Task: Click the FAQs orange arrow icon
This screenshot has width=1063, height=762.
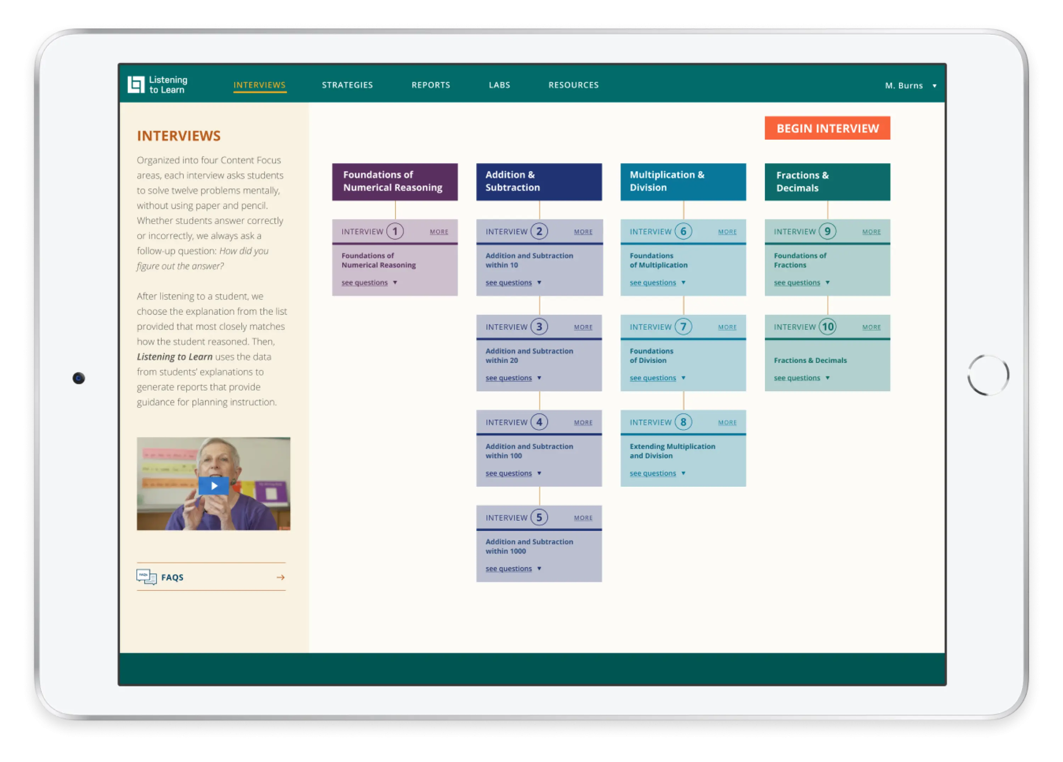Action: (x=280, y=577)
